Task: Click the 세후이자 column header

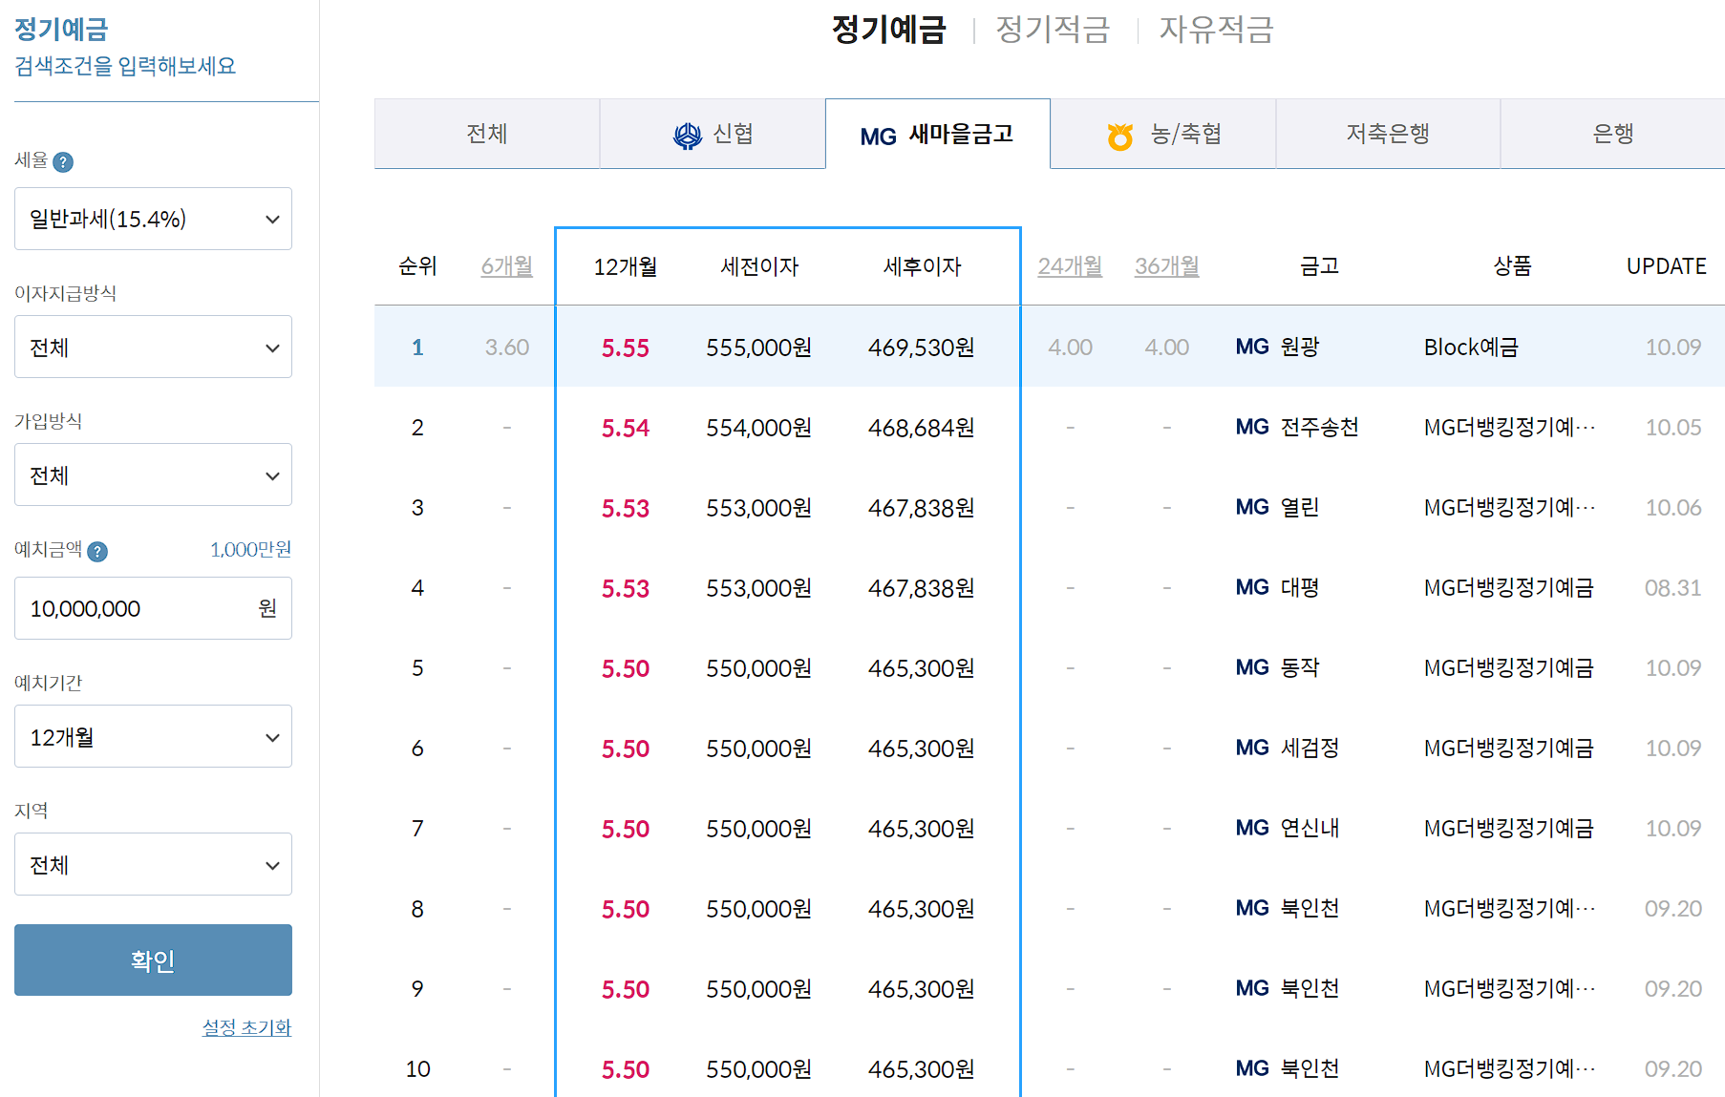Action: [922, 266]
